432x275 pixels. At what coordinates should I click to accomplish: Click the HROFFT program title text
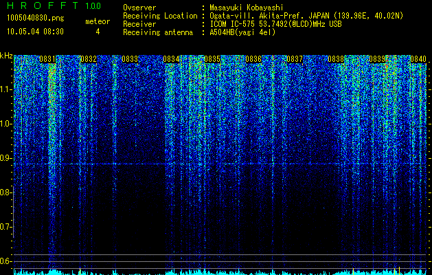tap(43, 5)
